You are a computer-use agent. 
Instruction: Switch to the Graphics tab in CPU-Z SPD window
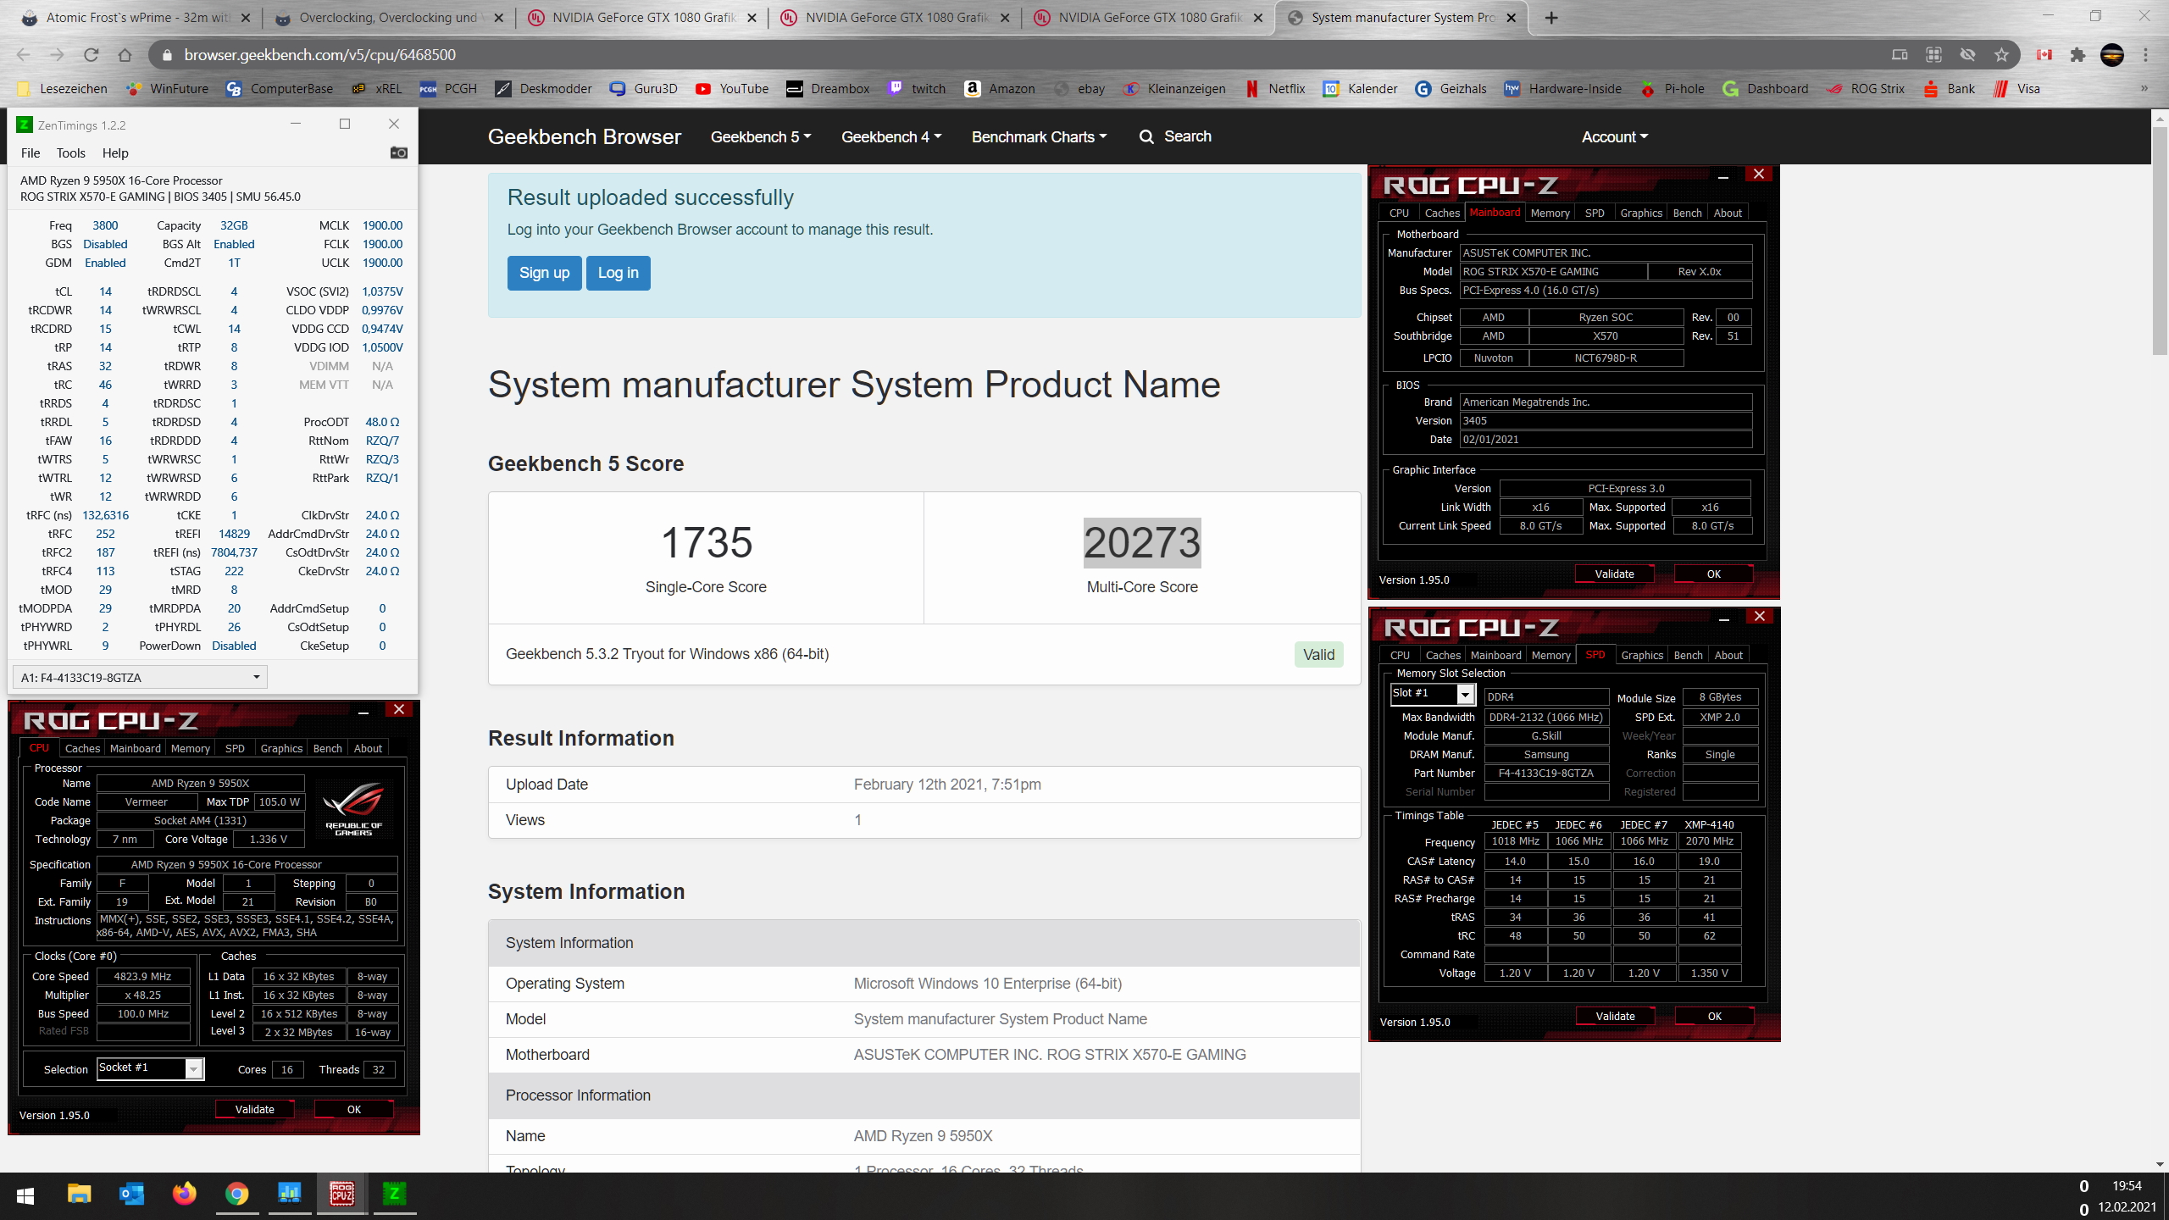(x=1642, y=656)
